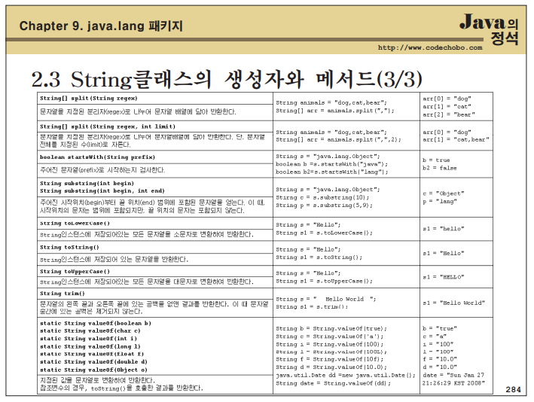Click 'static String valueOf(int i)' line

click(89, 338)
